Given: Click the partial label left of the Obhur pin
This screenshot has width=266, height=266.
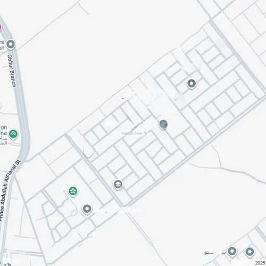Looking at the screenshot, I should 2,45.
